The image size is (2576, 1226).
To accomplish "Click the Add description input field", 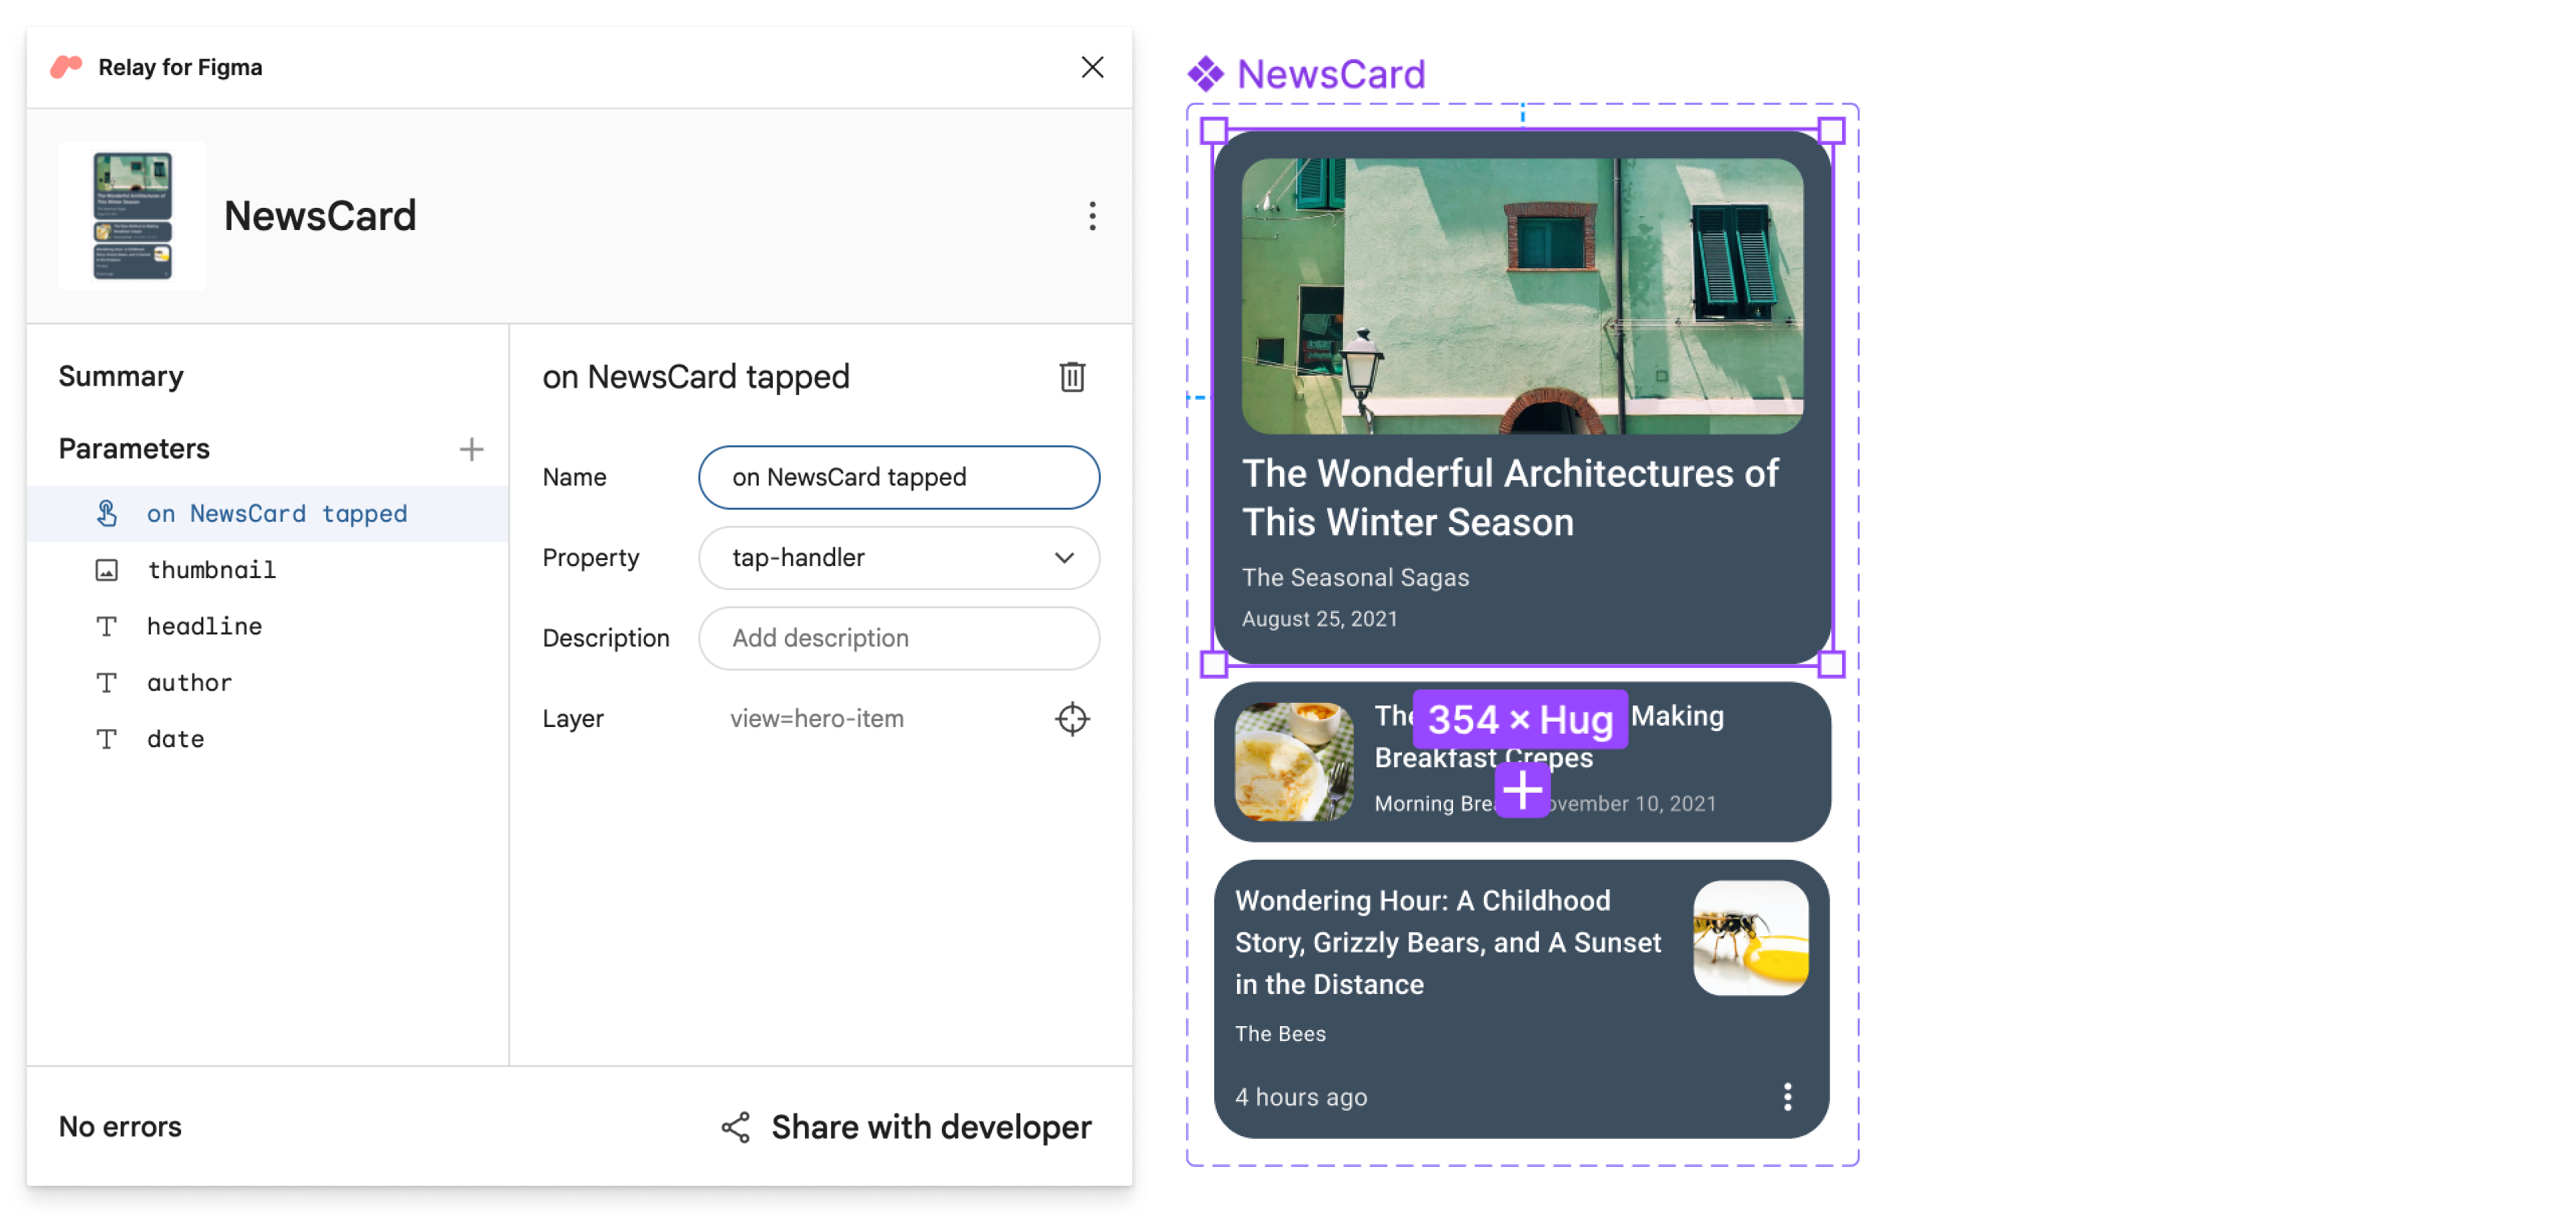I will (899, 638).
